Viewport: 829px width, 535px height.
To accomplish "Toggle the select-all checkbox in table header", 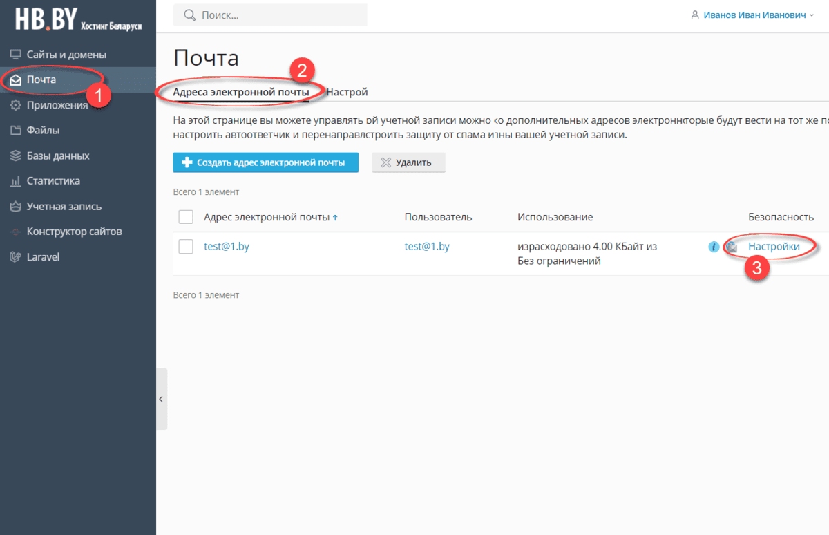I will pyautogui.click(x=186, y=217).
